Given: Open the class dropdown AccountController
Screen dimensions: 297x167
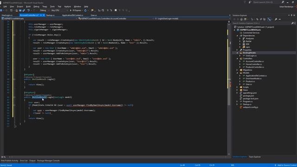Looking at the screenshot, I should coord(116,19).
